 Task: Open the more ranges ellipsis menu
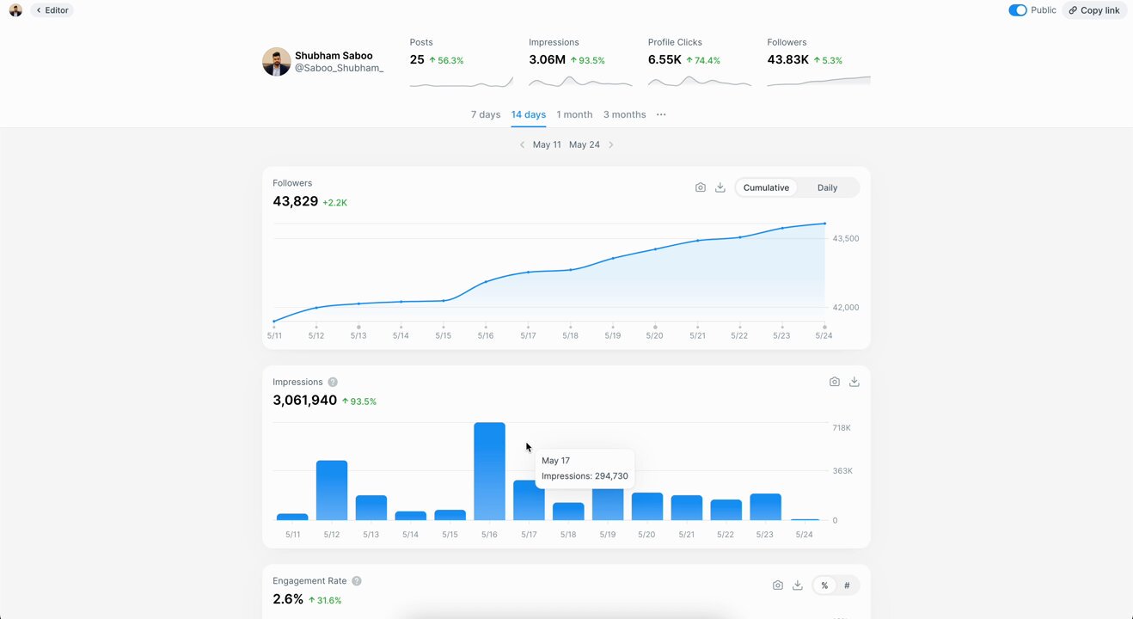coord(661,114)
